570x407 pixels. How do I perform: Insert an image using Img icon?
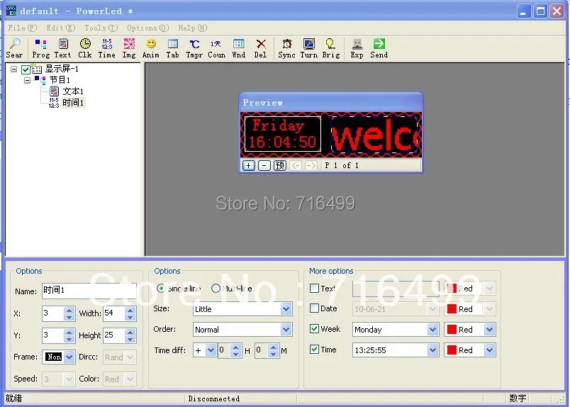tap(128, 48)
